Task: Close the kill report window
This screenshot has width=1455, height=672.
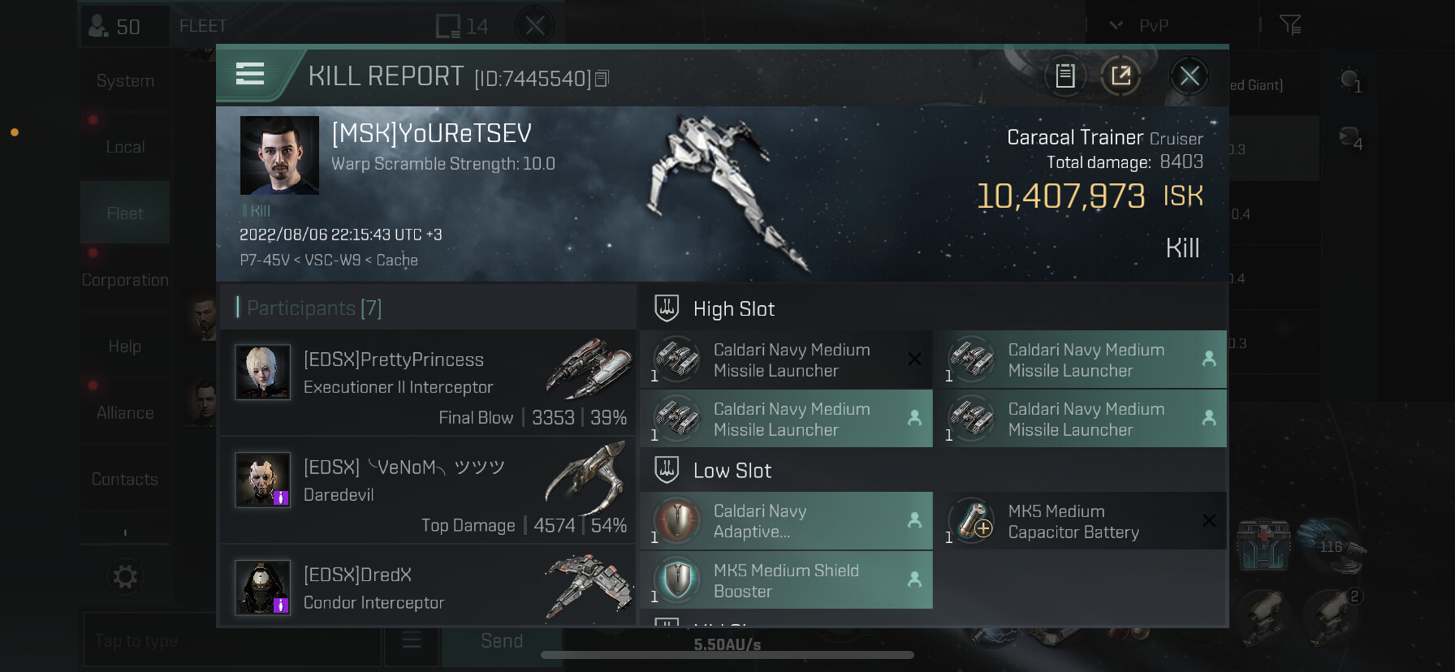Action: point(1189,76)
